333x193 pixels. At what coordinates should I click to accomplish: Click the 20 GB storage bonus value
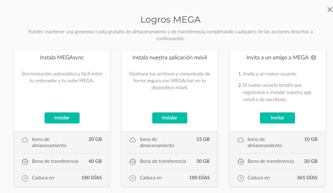pos(95,139)
